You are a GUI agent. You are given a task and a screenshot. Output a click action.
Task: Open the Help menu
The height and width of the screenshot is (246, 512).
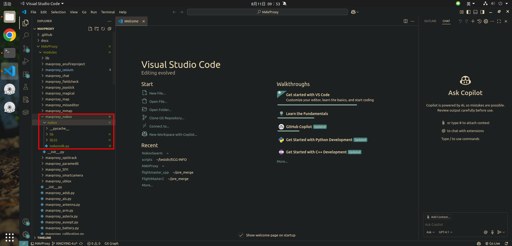click(x=123, y=12)
